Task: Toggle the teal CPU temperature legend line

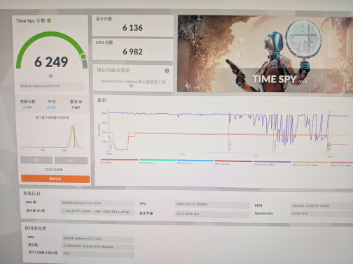Action: 157,160
